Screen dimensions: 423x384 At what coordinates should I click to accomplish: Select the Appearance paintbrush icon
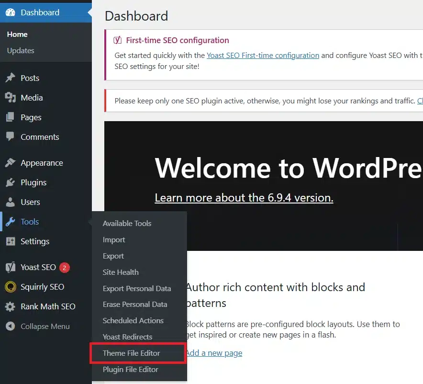coord(11,162)
